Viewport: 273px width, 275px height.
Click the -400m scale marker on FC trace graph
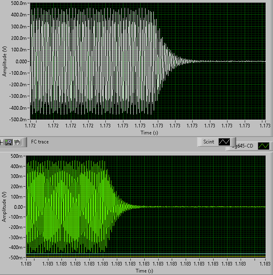(16, 247)
